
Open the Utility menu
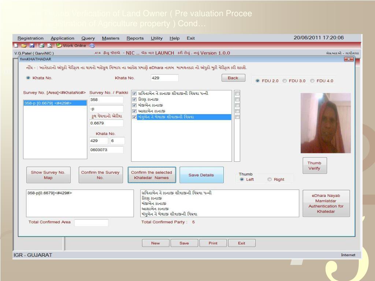157,38
